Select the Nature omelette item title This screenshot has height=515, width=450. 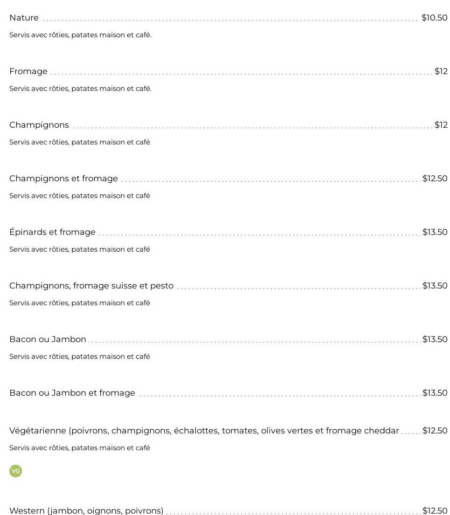tap(24, 18)
